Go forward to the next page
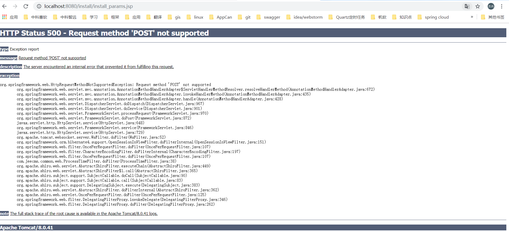This screenshot has height=232, width=509. [15, 6]
